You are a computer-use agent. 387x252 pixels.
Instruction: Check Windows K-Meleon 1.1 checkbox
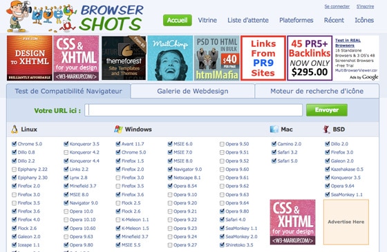click(118, 220)
